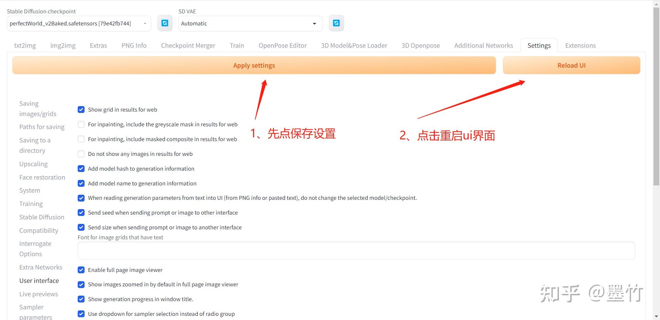Switch to the img2img tab
The width and height of the screenshot is (660, 320).
tap(63, 45)
